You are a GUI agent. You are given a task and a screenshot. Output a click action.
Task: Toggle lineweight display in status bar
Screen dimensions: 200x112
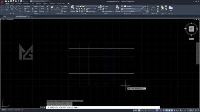pyautogui.click(x=164, y=110)
